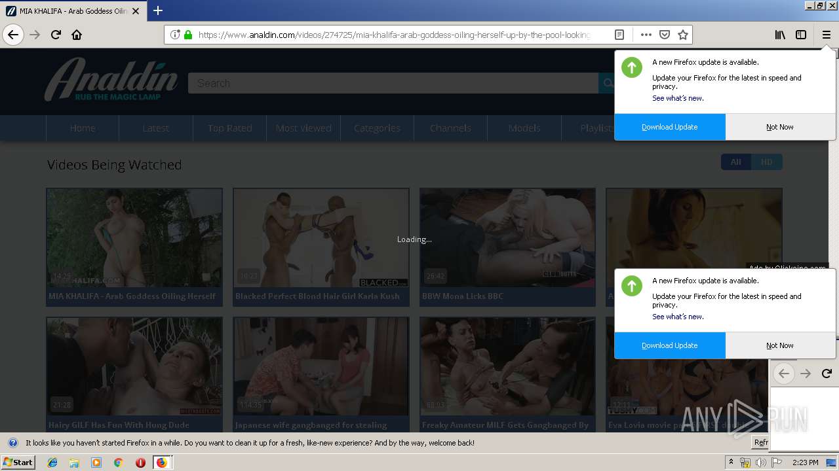The width and height of the screenshot is (839, 471).
Task: Open the Firefox hamburger menu
Action: tap(826, 35)
